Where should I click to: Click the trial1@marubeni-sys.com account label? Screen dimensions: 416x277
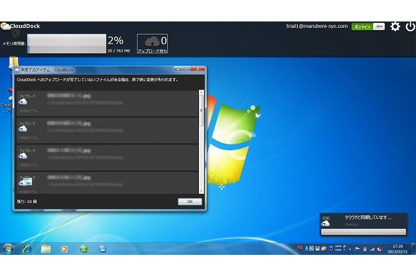click(x=317, y=26)
